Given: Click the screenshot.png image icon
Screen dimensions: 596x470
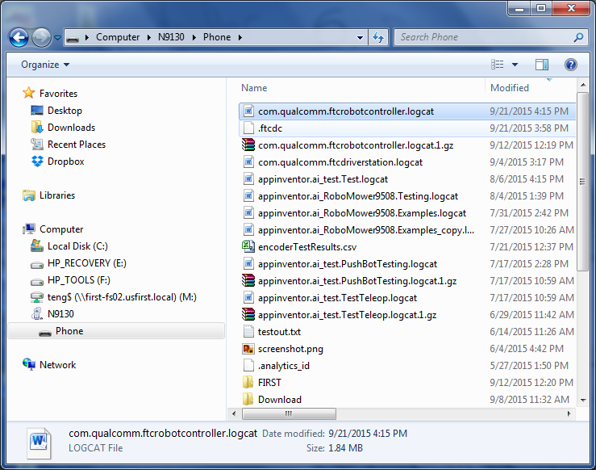Looking at the screenshot, I should tap(248, 349).
